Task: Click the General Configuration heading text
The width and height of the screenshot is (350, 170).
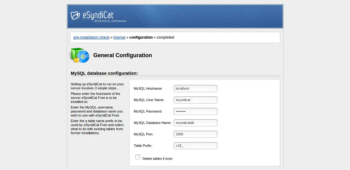Action: [x=123, y=55]
